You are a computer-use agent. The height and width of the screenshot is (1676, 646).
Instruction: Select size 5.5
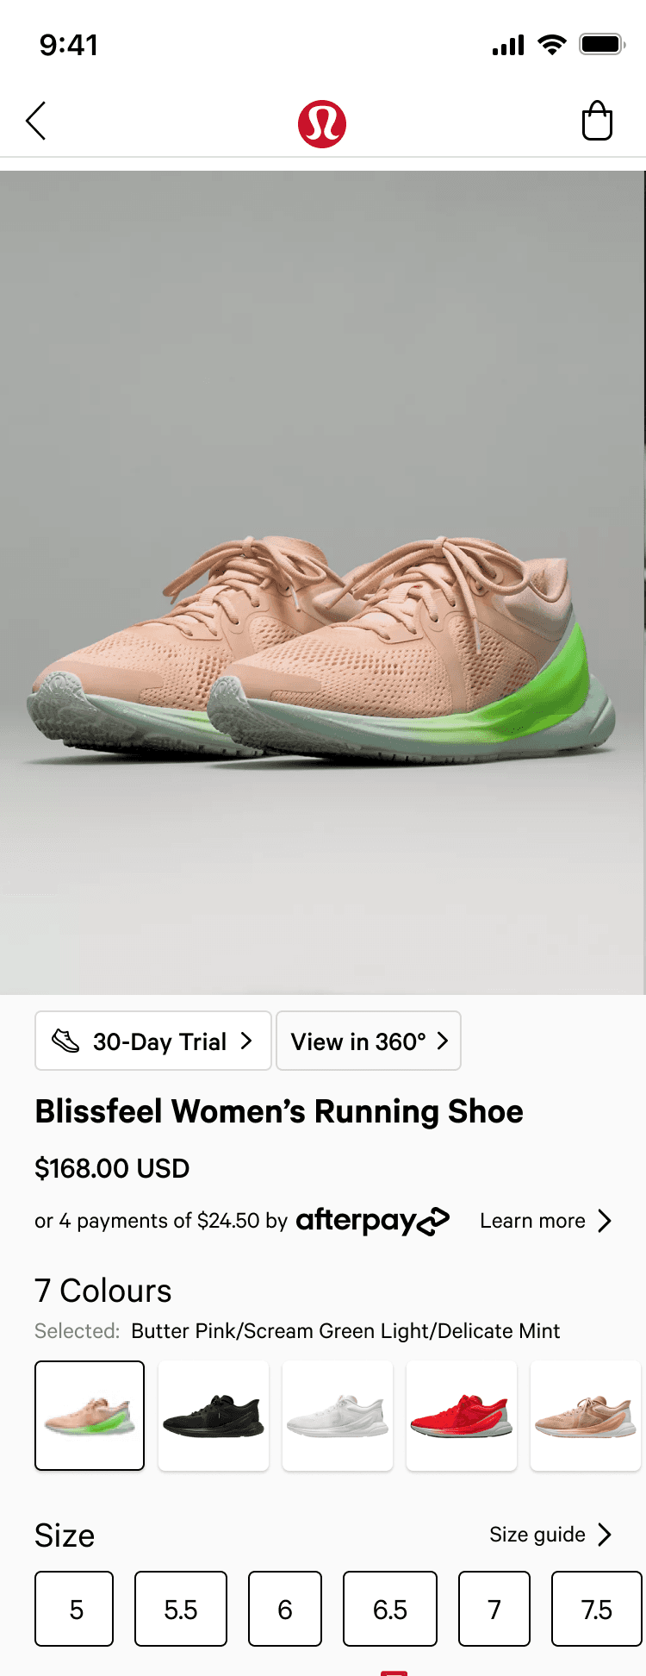[181, 1609]
